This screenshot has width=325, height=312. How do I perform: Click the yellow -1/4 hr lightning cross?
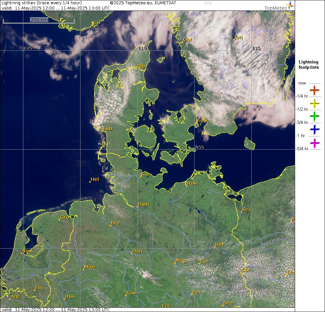click(314, 104)
